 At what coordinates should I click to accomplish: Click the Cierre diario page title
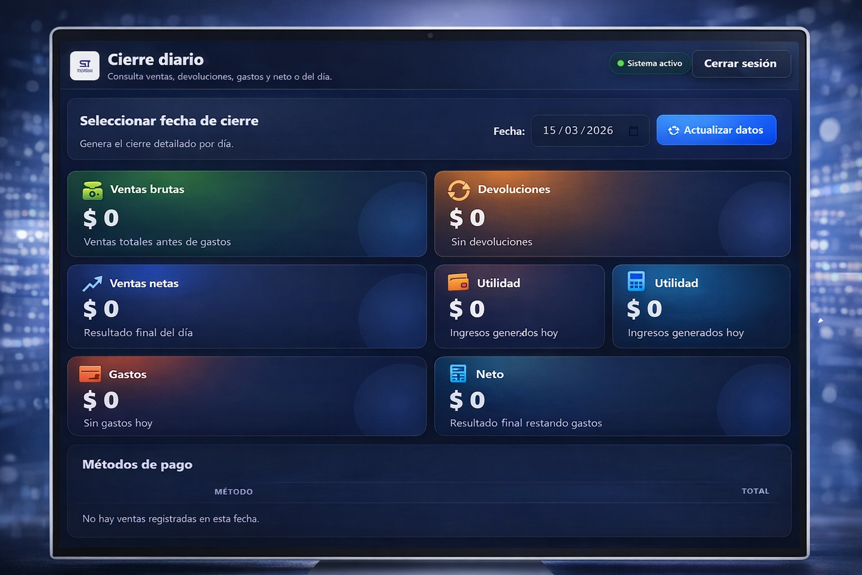click(155, 60)
